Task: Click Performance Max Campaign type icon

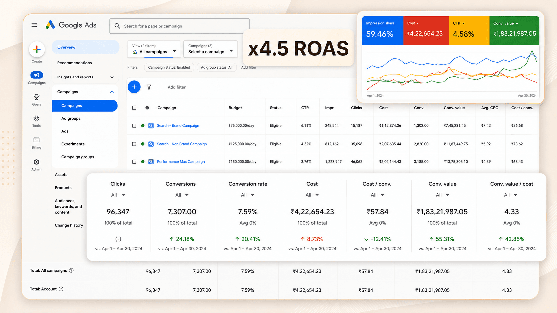Action: click(151, 162)
